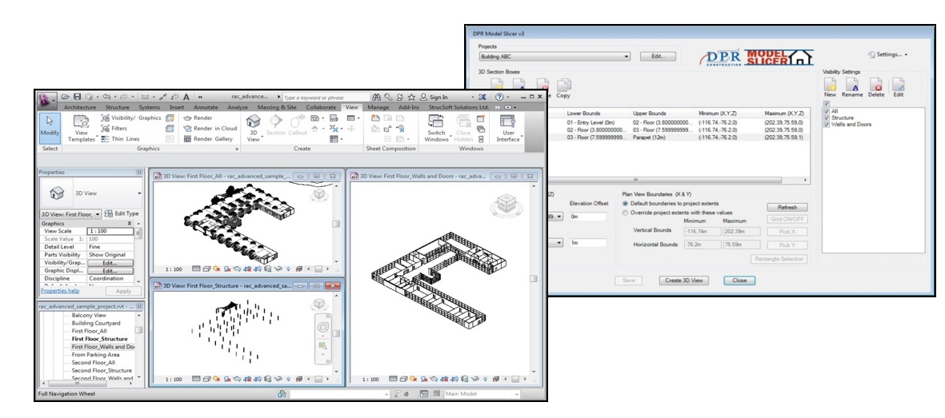
Task: Click the Switch Windows tool
Action: click(436, 128)
